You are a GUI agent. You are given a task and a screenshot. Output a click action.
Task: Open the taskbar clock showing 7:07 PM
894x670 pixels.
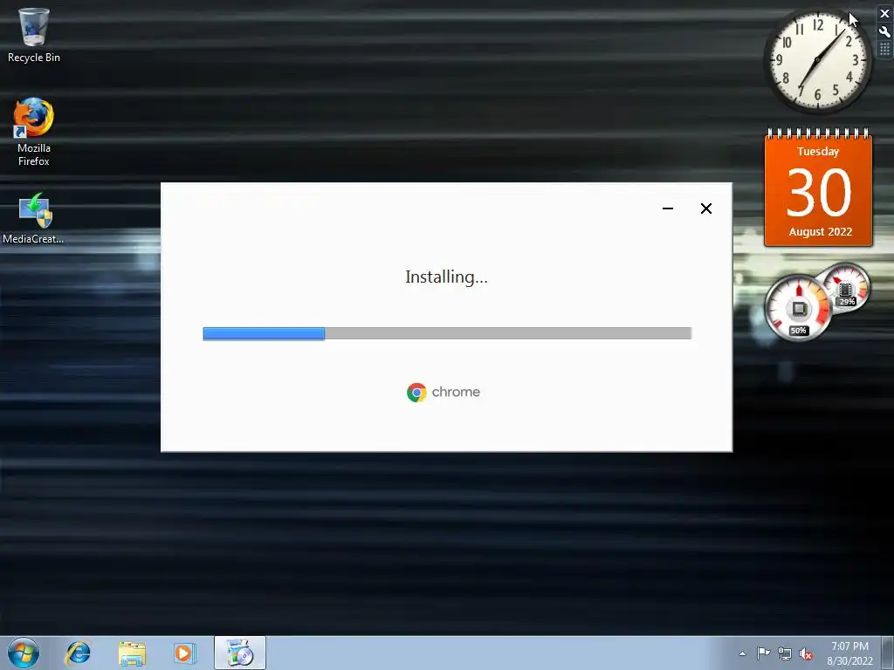point(849,653)
